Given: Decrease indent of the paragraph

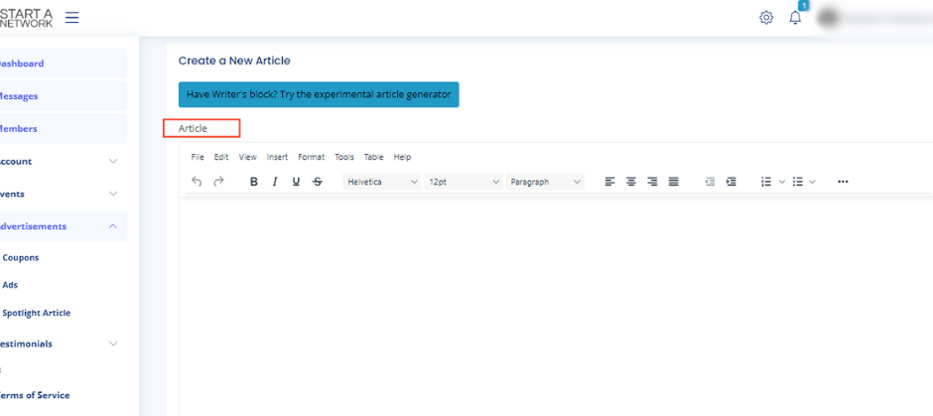Looking at the screenshot, I should tap(710, 182).
